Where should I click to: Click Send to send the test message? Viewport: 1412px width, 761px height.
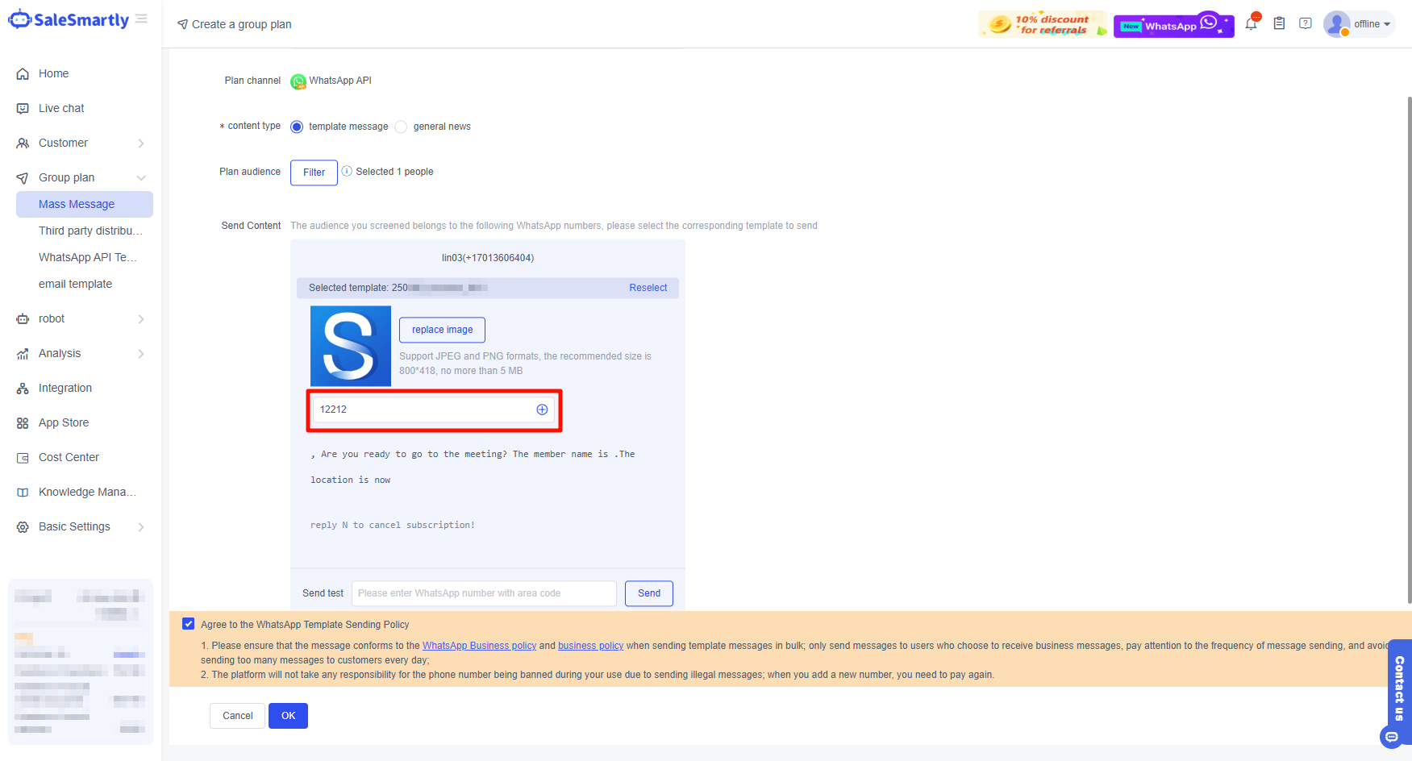pyautogui.click(x=649, y=593)
